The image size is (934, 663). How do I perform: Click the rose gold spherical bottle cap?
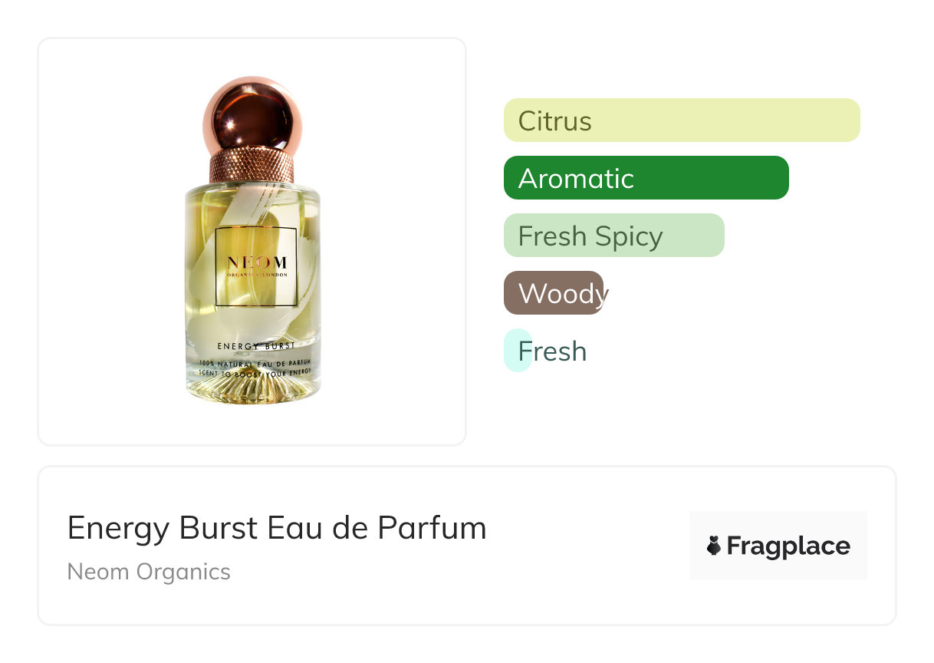tap(252, 115)
